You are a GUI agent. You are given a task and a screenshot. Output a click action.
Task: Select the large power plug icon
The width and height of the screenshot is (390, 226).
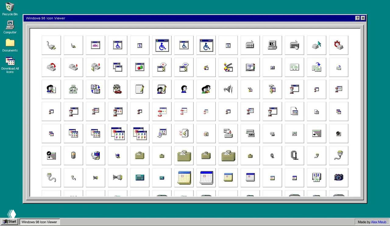pyautogui.click(x=51, y=45)
